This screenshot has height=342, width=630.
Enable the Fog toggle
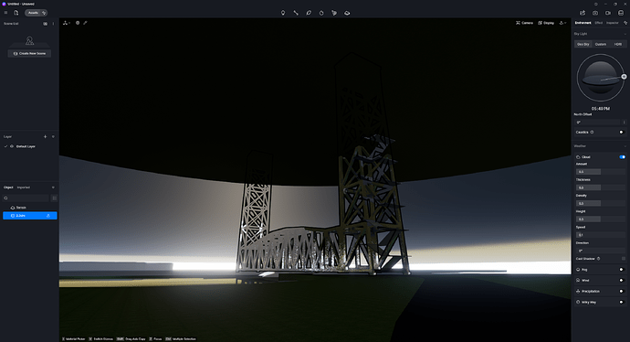pos(622,270)
